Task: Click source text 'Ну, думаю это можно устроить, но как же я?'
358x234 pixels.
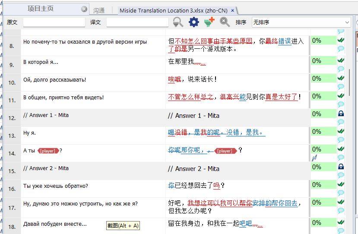Action: pos(80,204)
